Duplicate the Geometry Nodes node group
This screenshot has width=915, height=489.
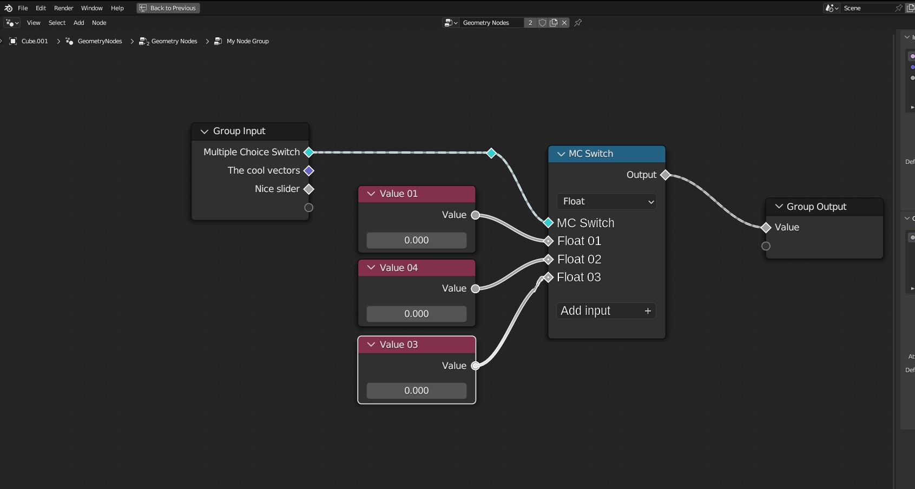(x=554, y=23)
